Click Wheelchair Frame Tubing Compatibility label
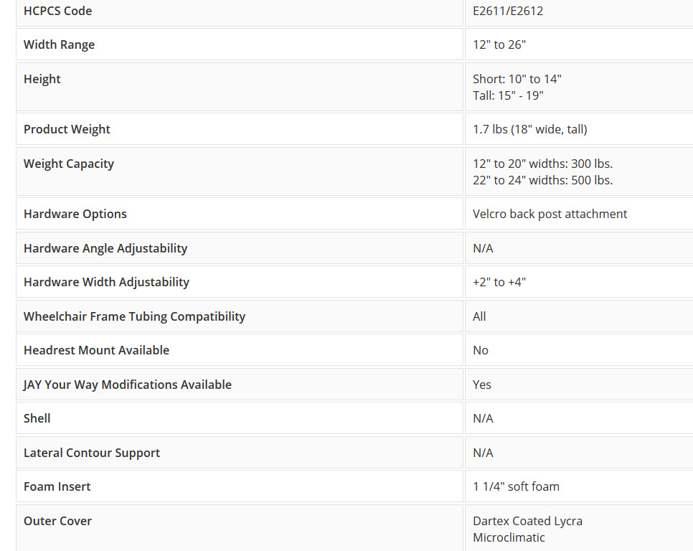Image resolution: width=693 pixels, height=551 pixels. pyautogui.click(x=134, y=316)
